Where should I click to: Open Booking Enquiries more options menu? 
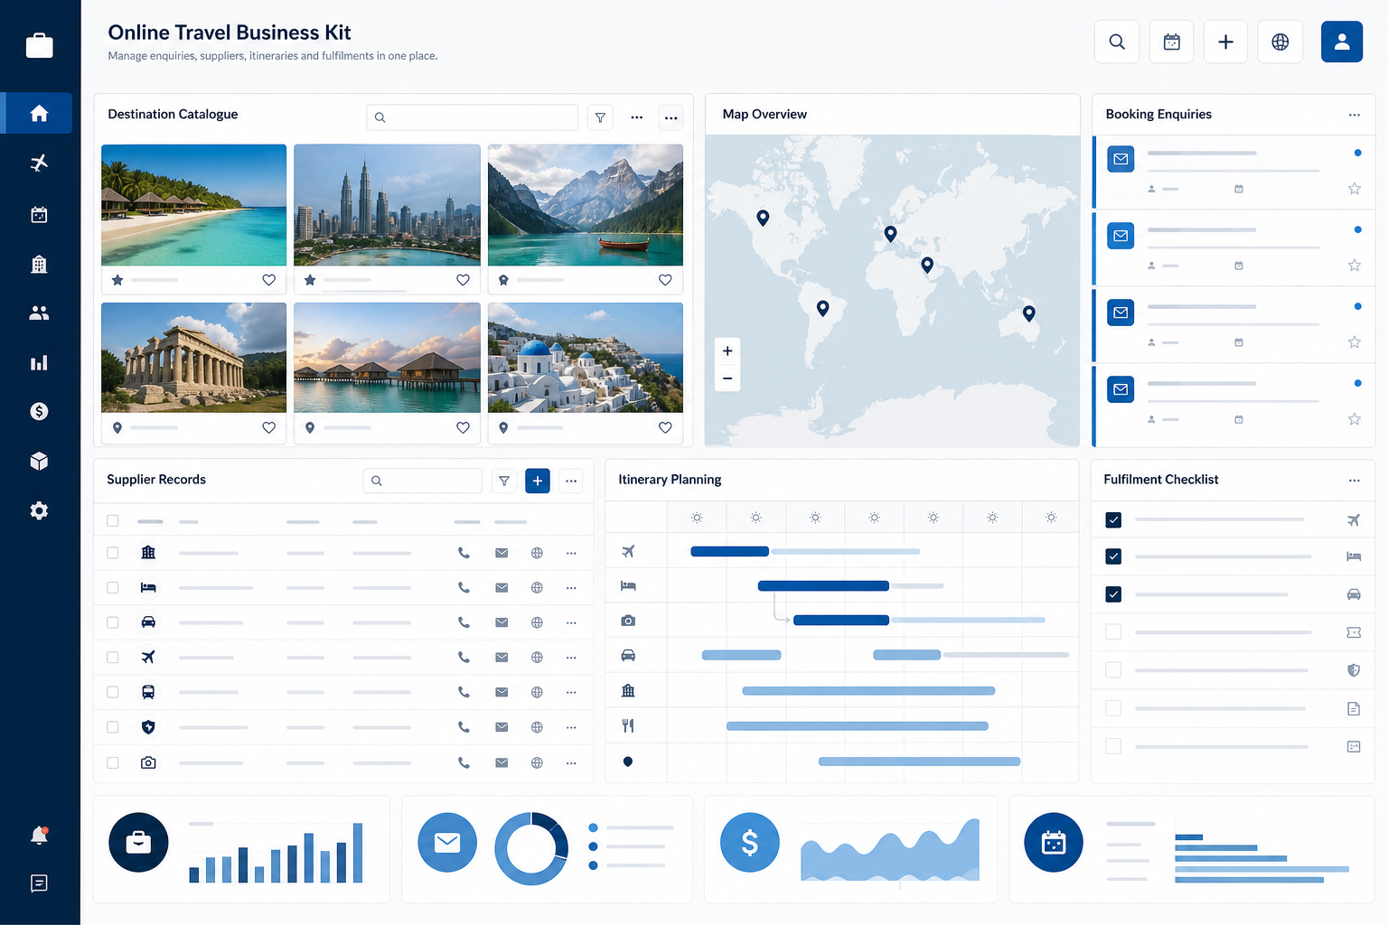[x=1355, y=115]
